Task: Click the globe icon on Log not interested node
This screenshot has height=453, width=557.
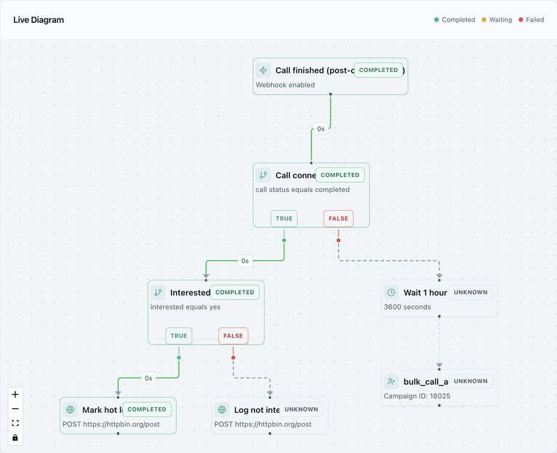Action: [222, 409]
